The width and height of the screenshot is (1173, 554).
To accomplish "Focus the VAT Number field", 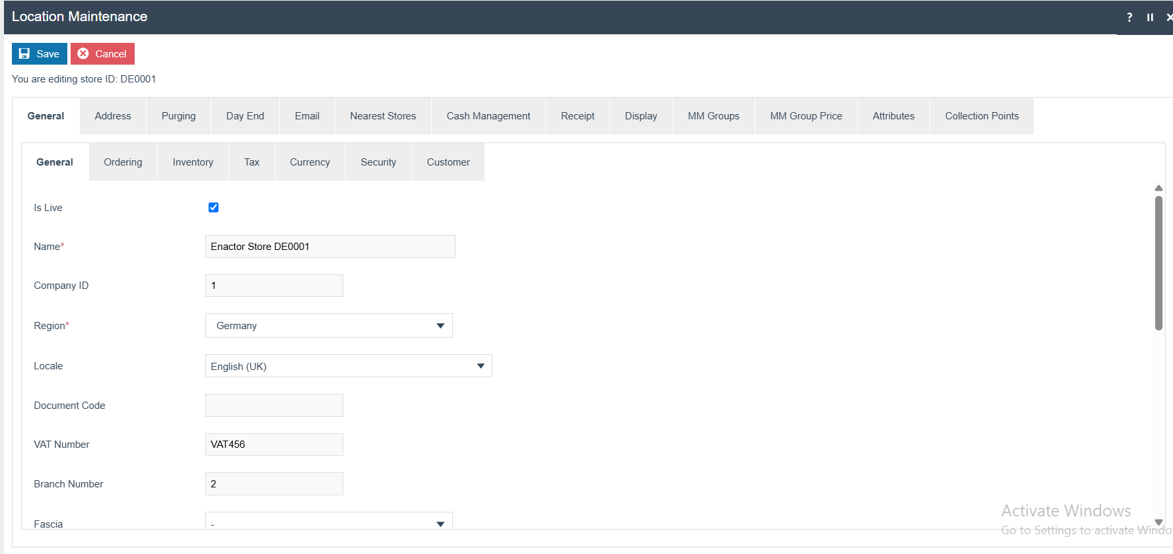I will [x=274, y=445].
